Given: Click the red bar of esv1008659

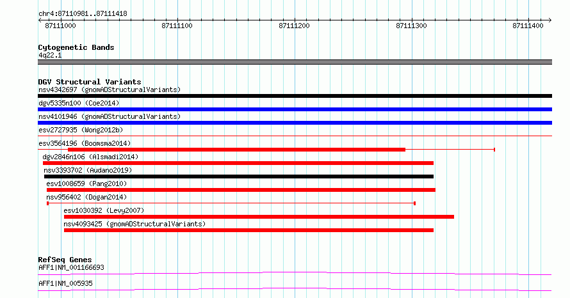Looking at the screenshot, I should [241, 190].
